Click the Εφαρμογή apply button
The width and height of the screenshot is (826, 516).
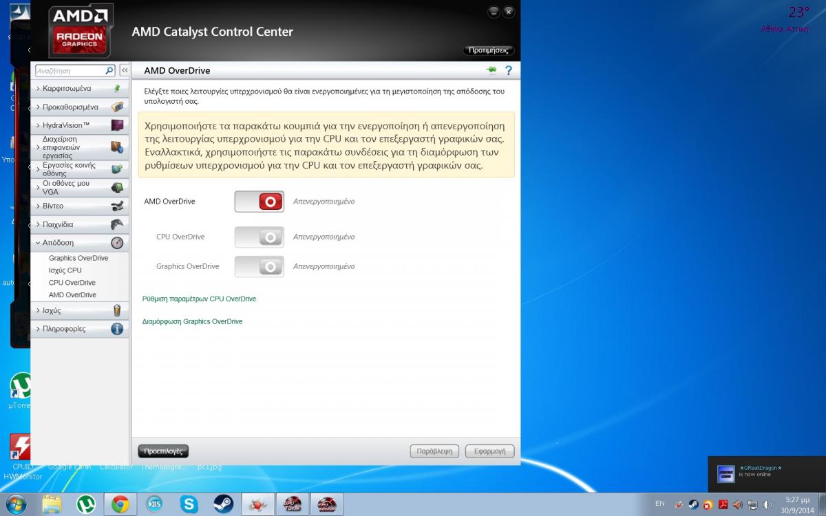click(489, 451)
